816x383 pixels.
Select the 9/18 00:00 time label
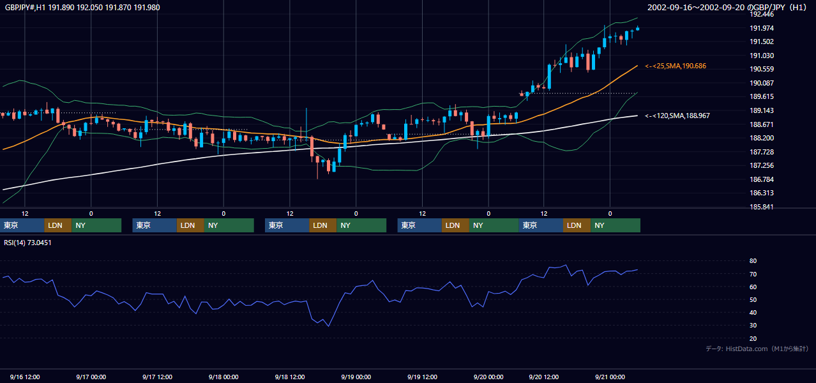coord(223,377)
